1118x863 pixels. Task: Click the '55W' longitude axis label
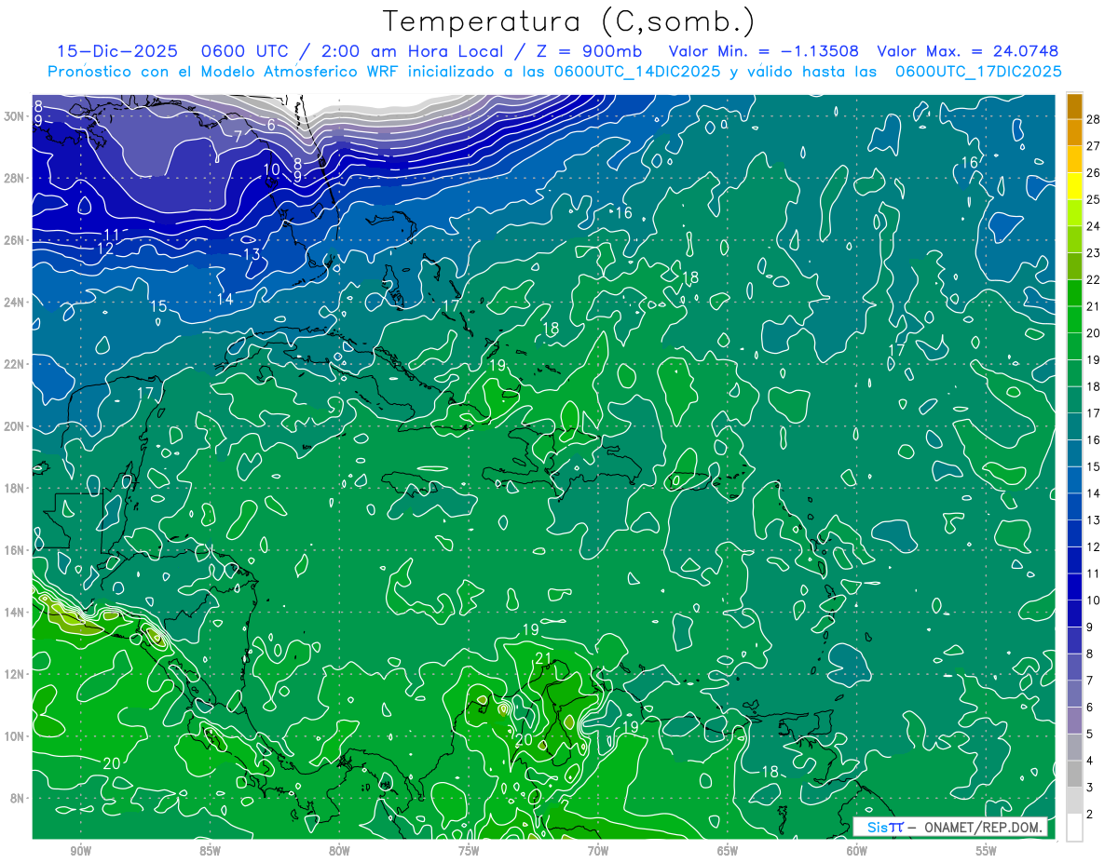tap(987, 851)
